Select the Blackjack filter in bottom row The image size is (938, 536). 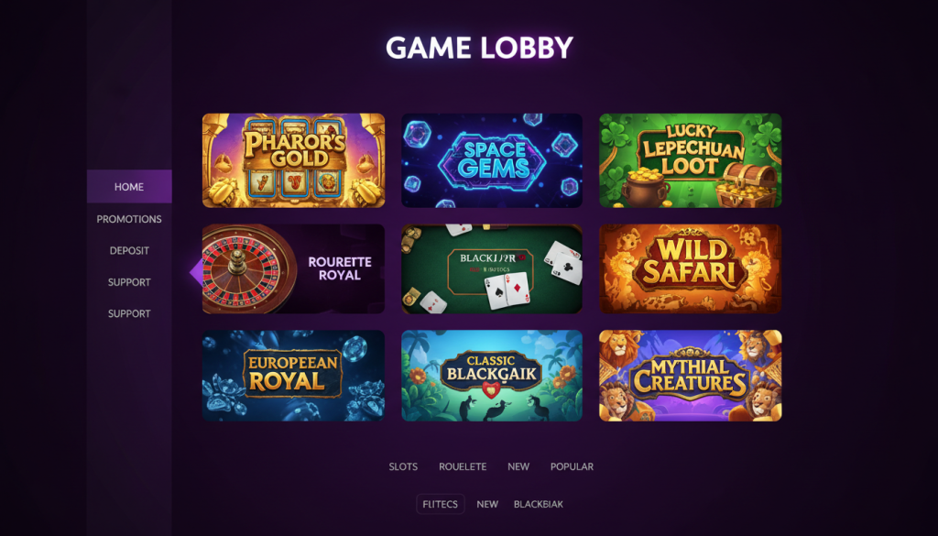539,504
